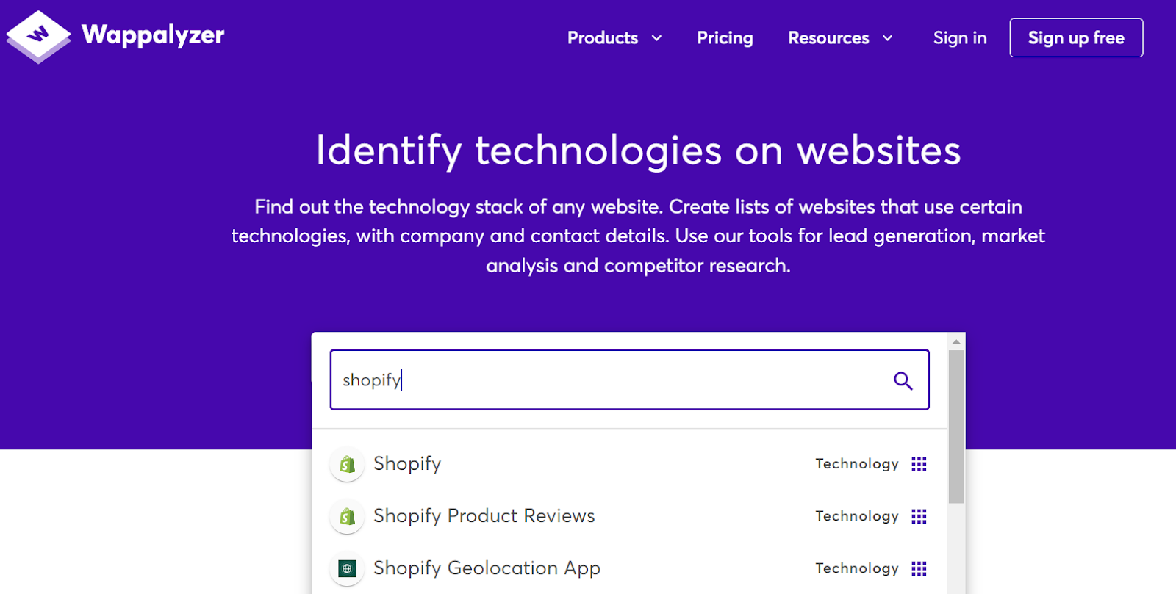Click the grid icon beside Shopify Geolocation App
The image size is (1176, 594).
tap(919, 568)
